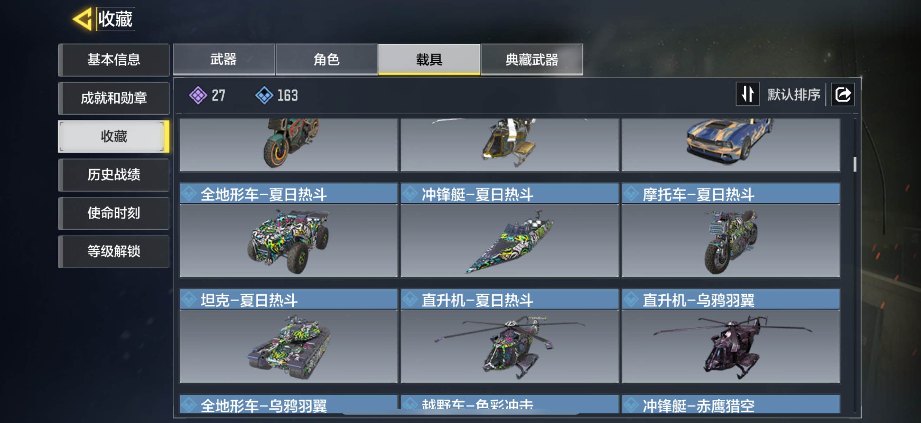921x423 pixels.
Task: Switch to the 武器 tab
Action: 224,59
